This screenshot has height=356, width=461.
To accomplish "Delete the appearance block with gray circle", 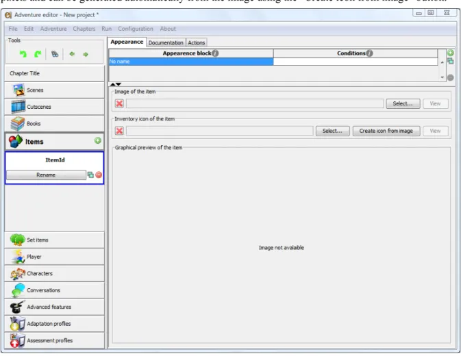I will (x=450, y=77).
